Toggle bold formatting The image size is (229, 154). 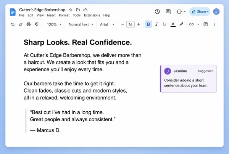tap(148, 24)
